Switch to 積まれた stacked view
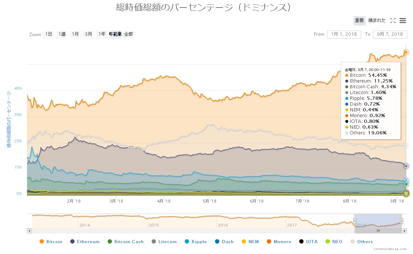Image resolution: width=413 pixels, height=254 pixels. (377, 21)
